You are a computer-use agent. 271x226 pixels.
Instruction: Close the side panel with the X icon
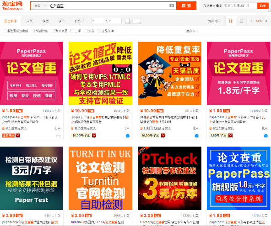click(x=270, y=11)
